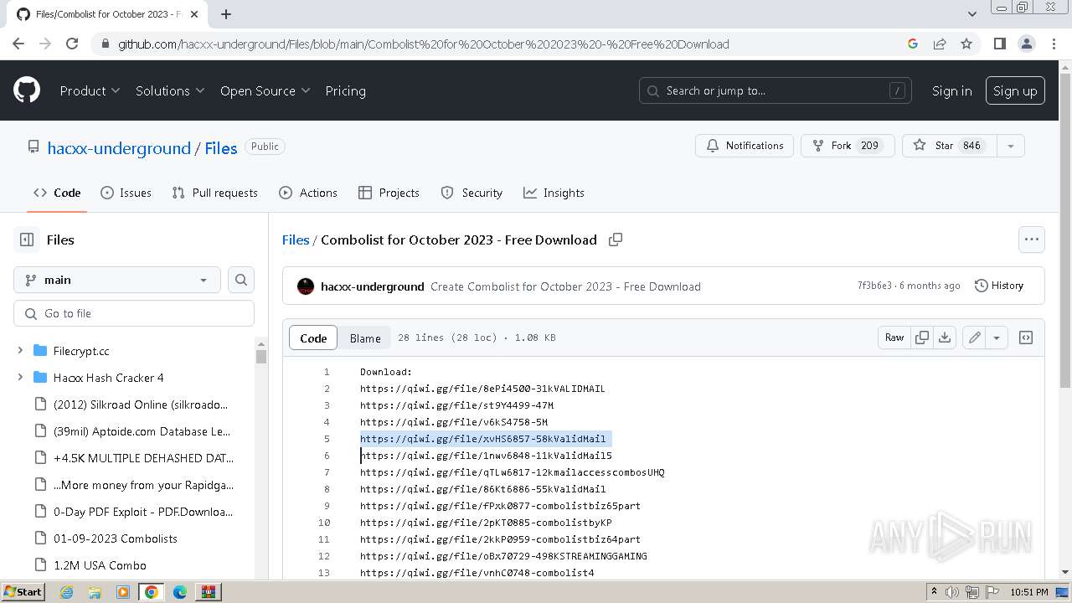Open hacxx-underground owner link
The image size is (1072, 603).
point(119,148)
